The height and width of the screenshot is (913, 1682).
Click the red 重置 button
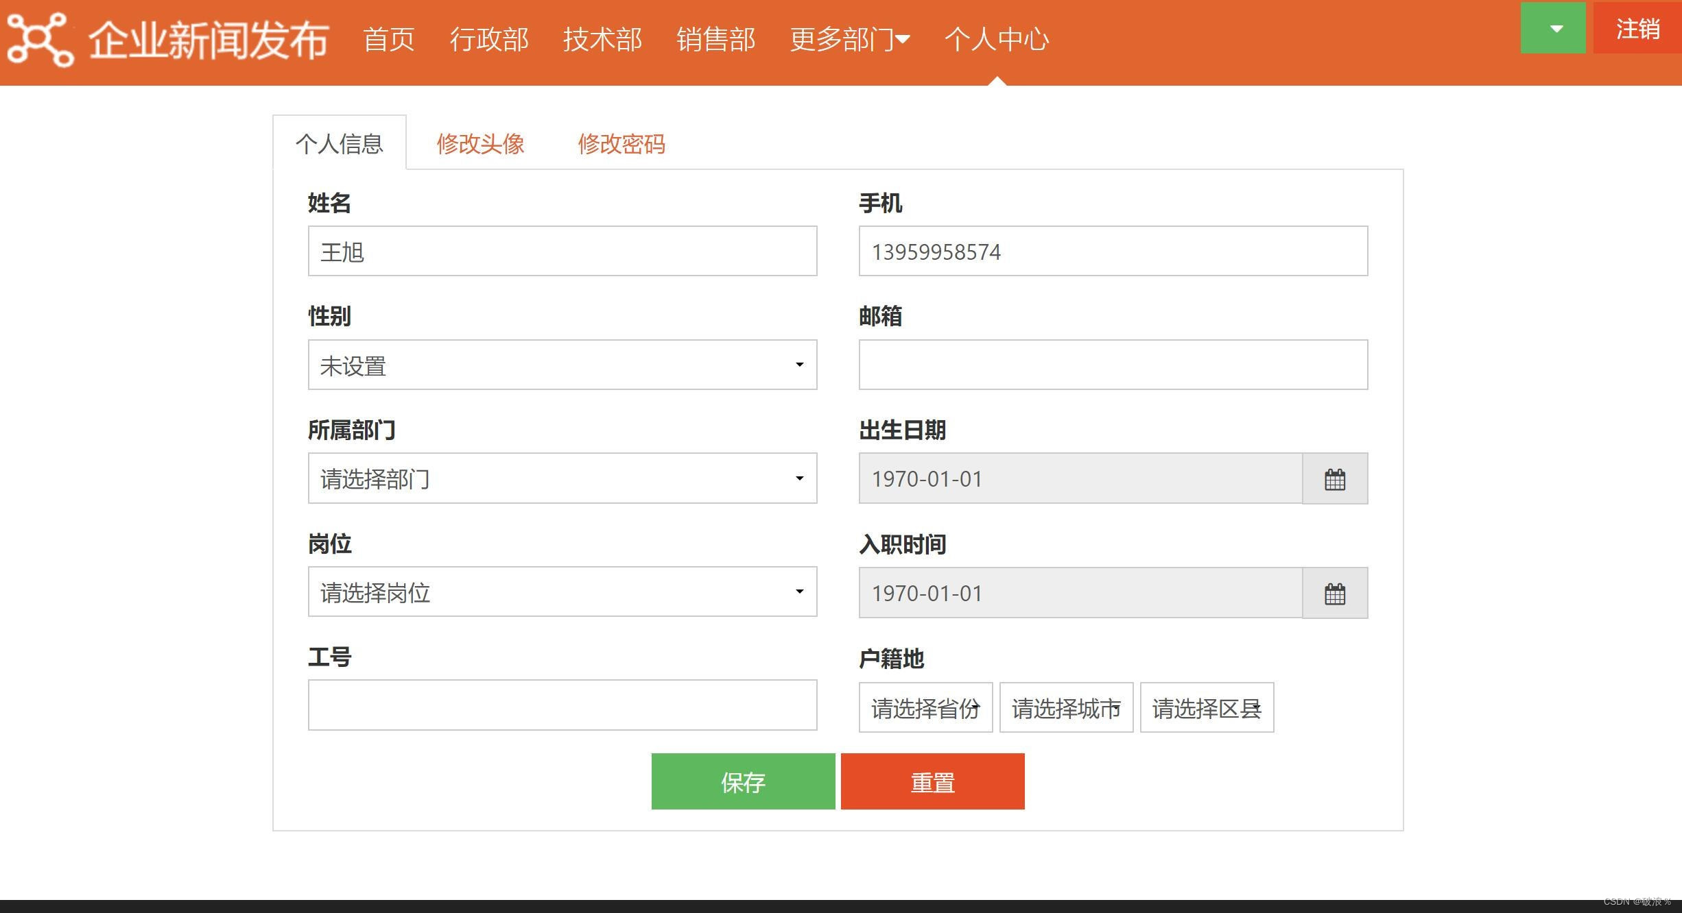tap(933, 781)
